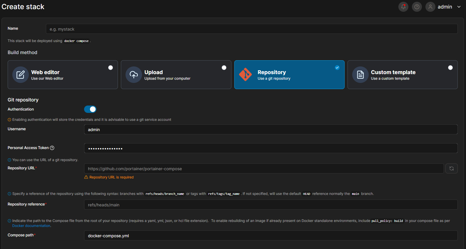The image size is (466, 249).
Task: Click the refresh icon beside Repository URL
Action: click(x=451, y=168)
